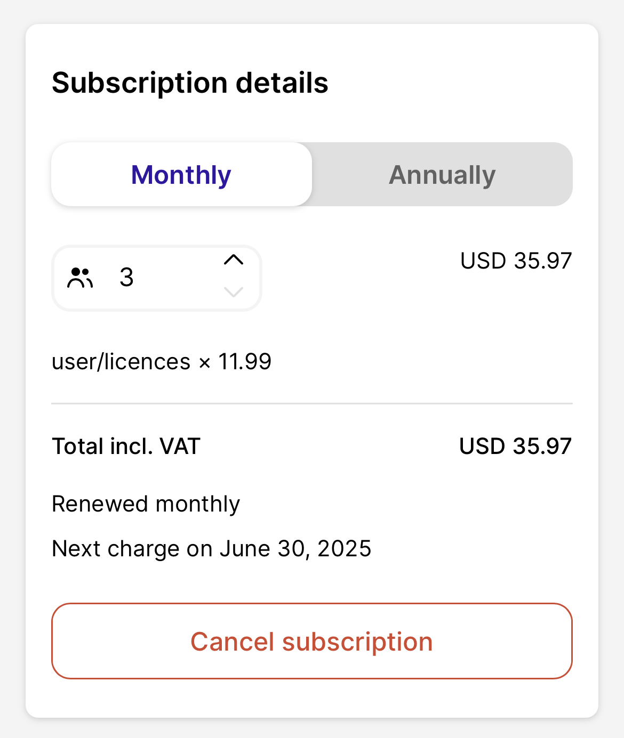Click the June 30, 2025 date text
Viewport: 624px width, 738px height.
(x=295, y=549)
